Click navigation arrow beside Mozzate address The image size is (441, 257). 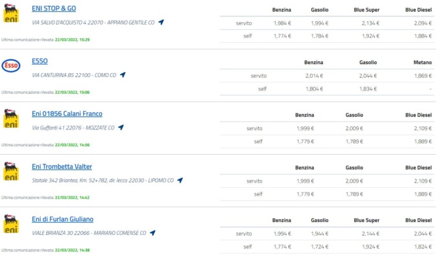click(121, 128)
